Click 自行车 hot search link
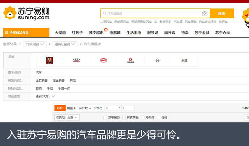249x146 pixels. click(223, 22)
